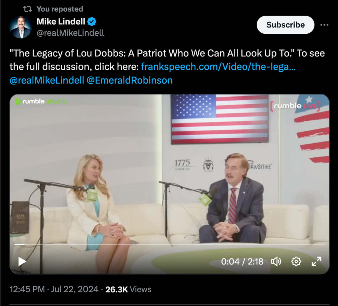Click the 'You reposted' label

click(60, 9)
